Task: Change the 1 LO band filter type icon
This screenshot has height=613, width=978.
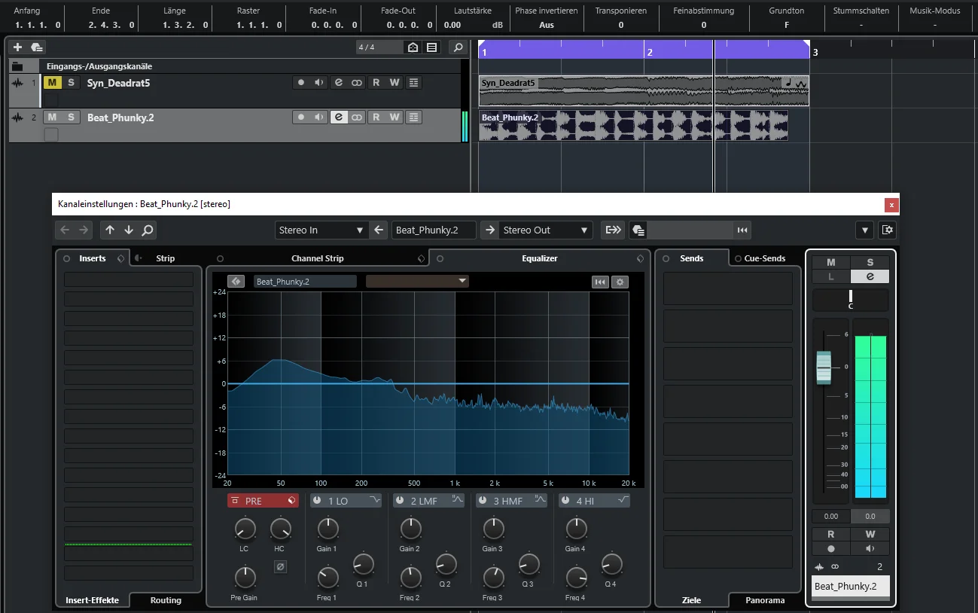Action: tap(374, 500)
